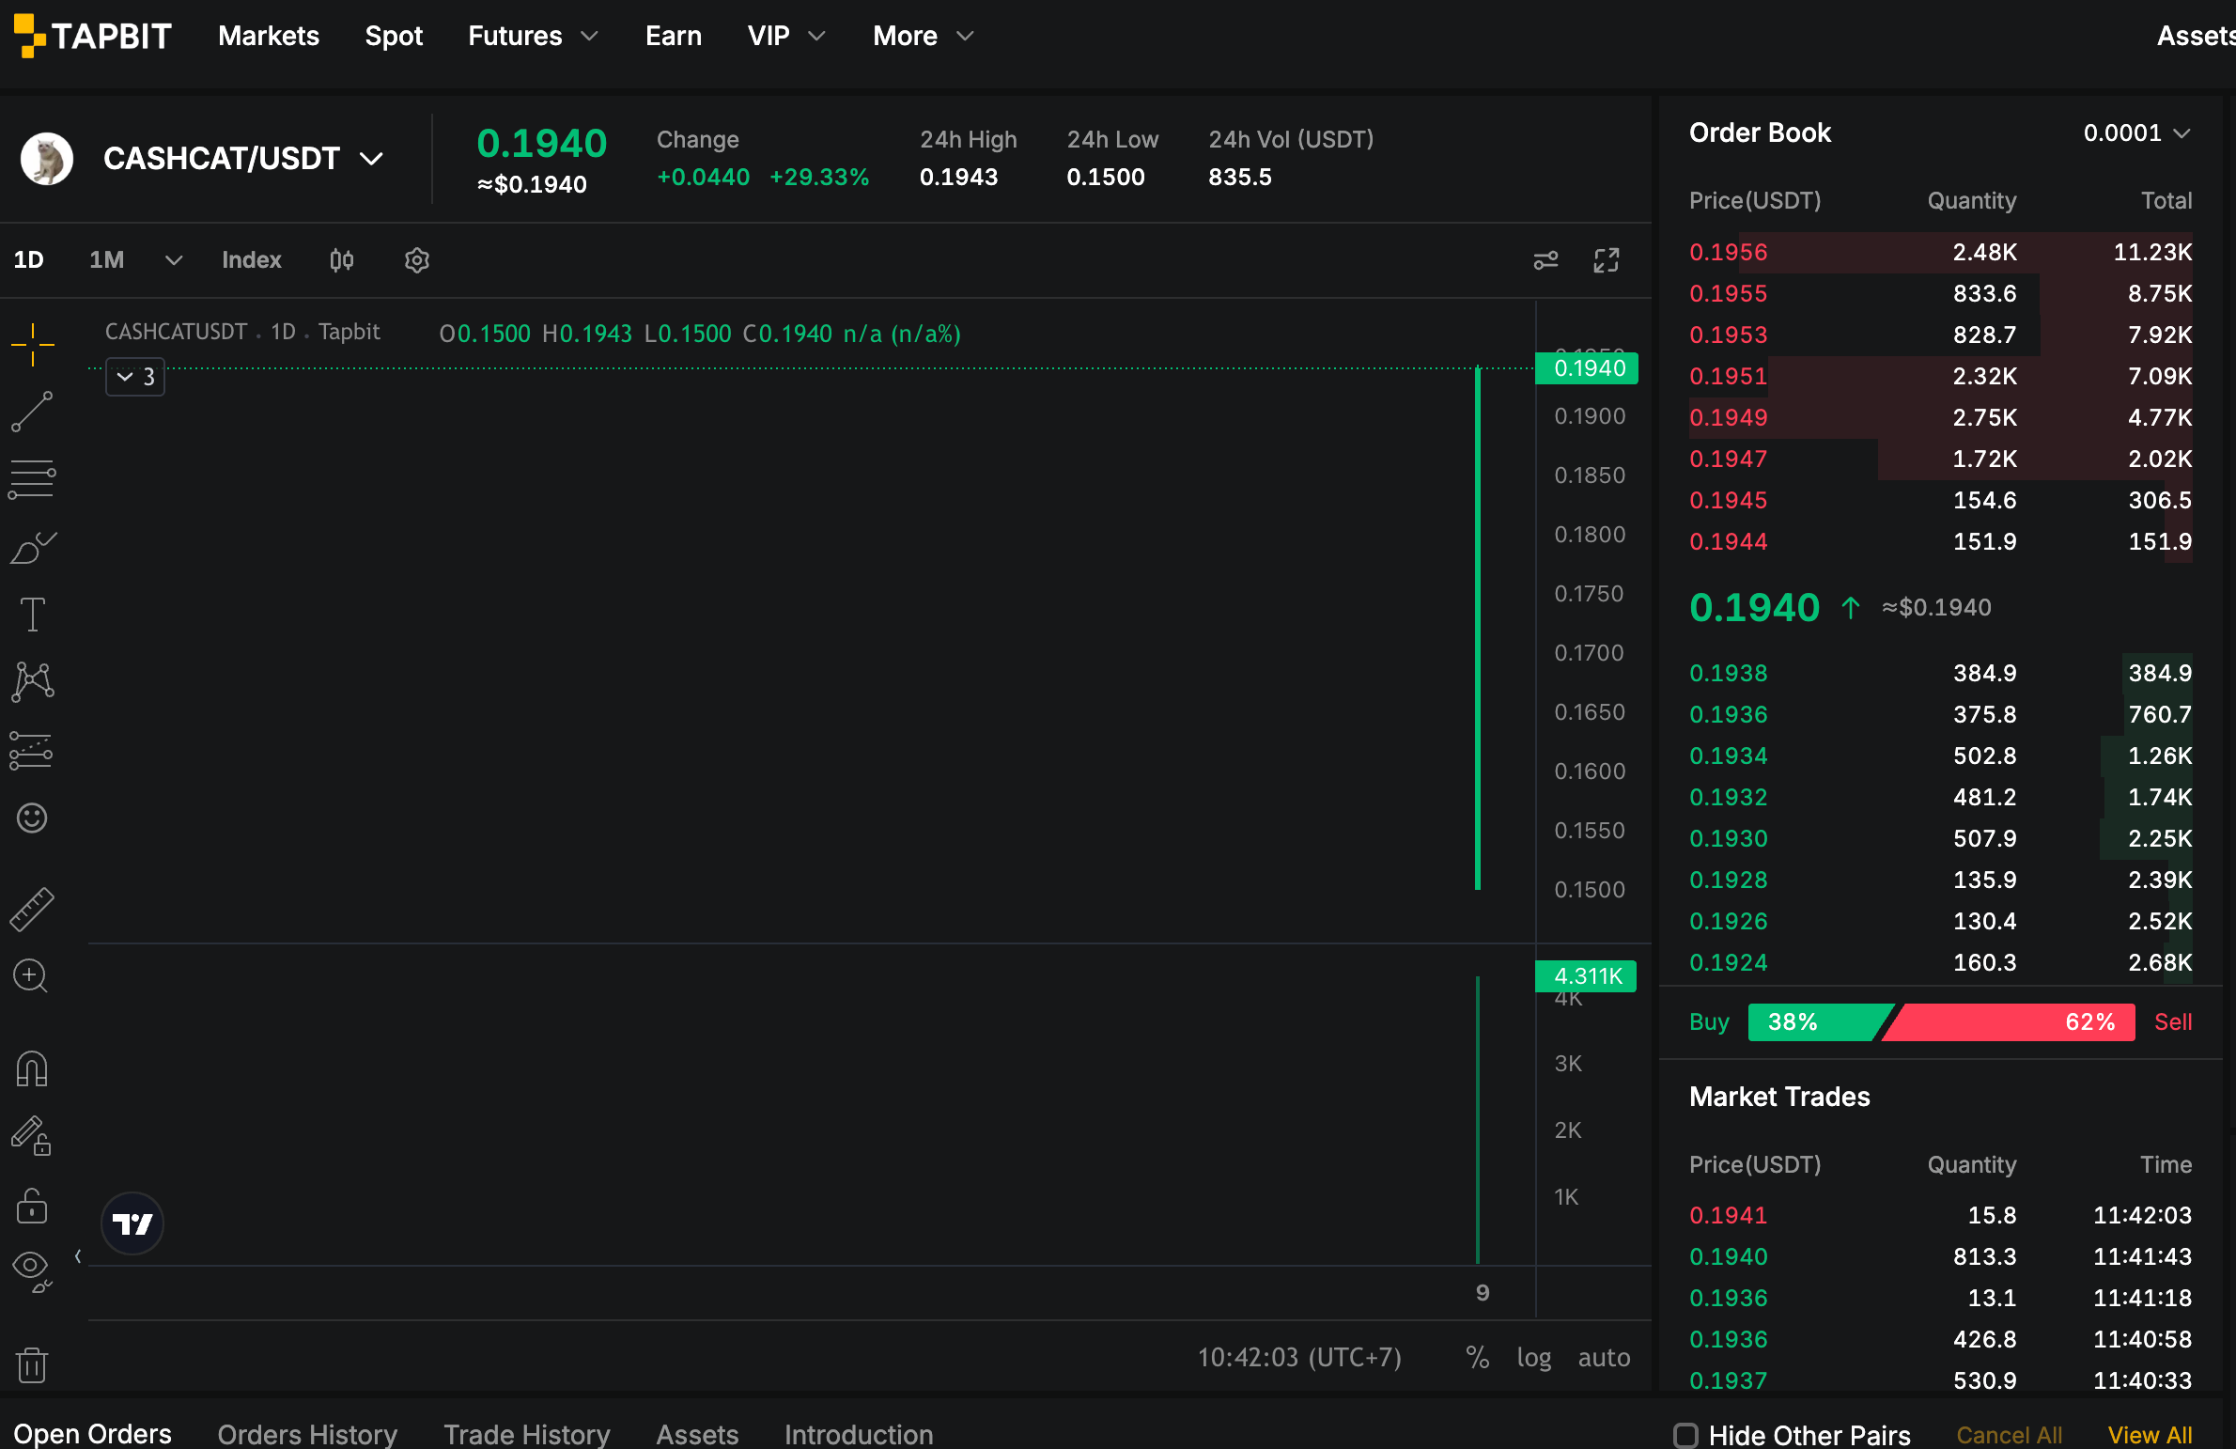Switch to the bottom Assets tab
The height and width of the screenshot is (1449, 2236).
point(697,1434)
